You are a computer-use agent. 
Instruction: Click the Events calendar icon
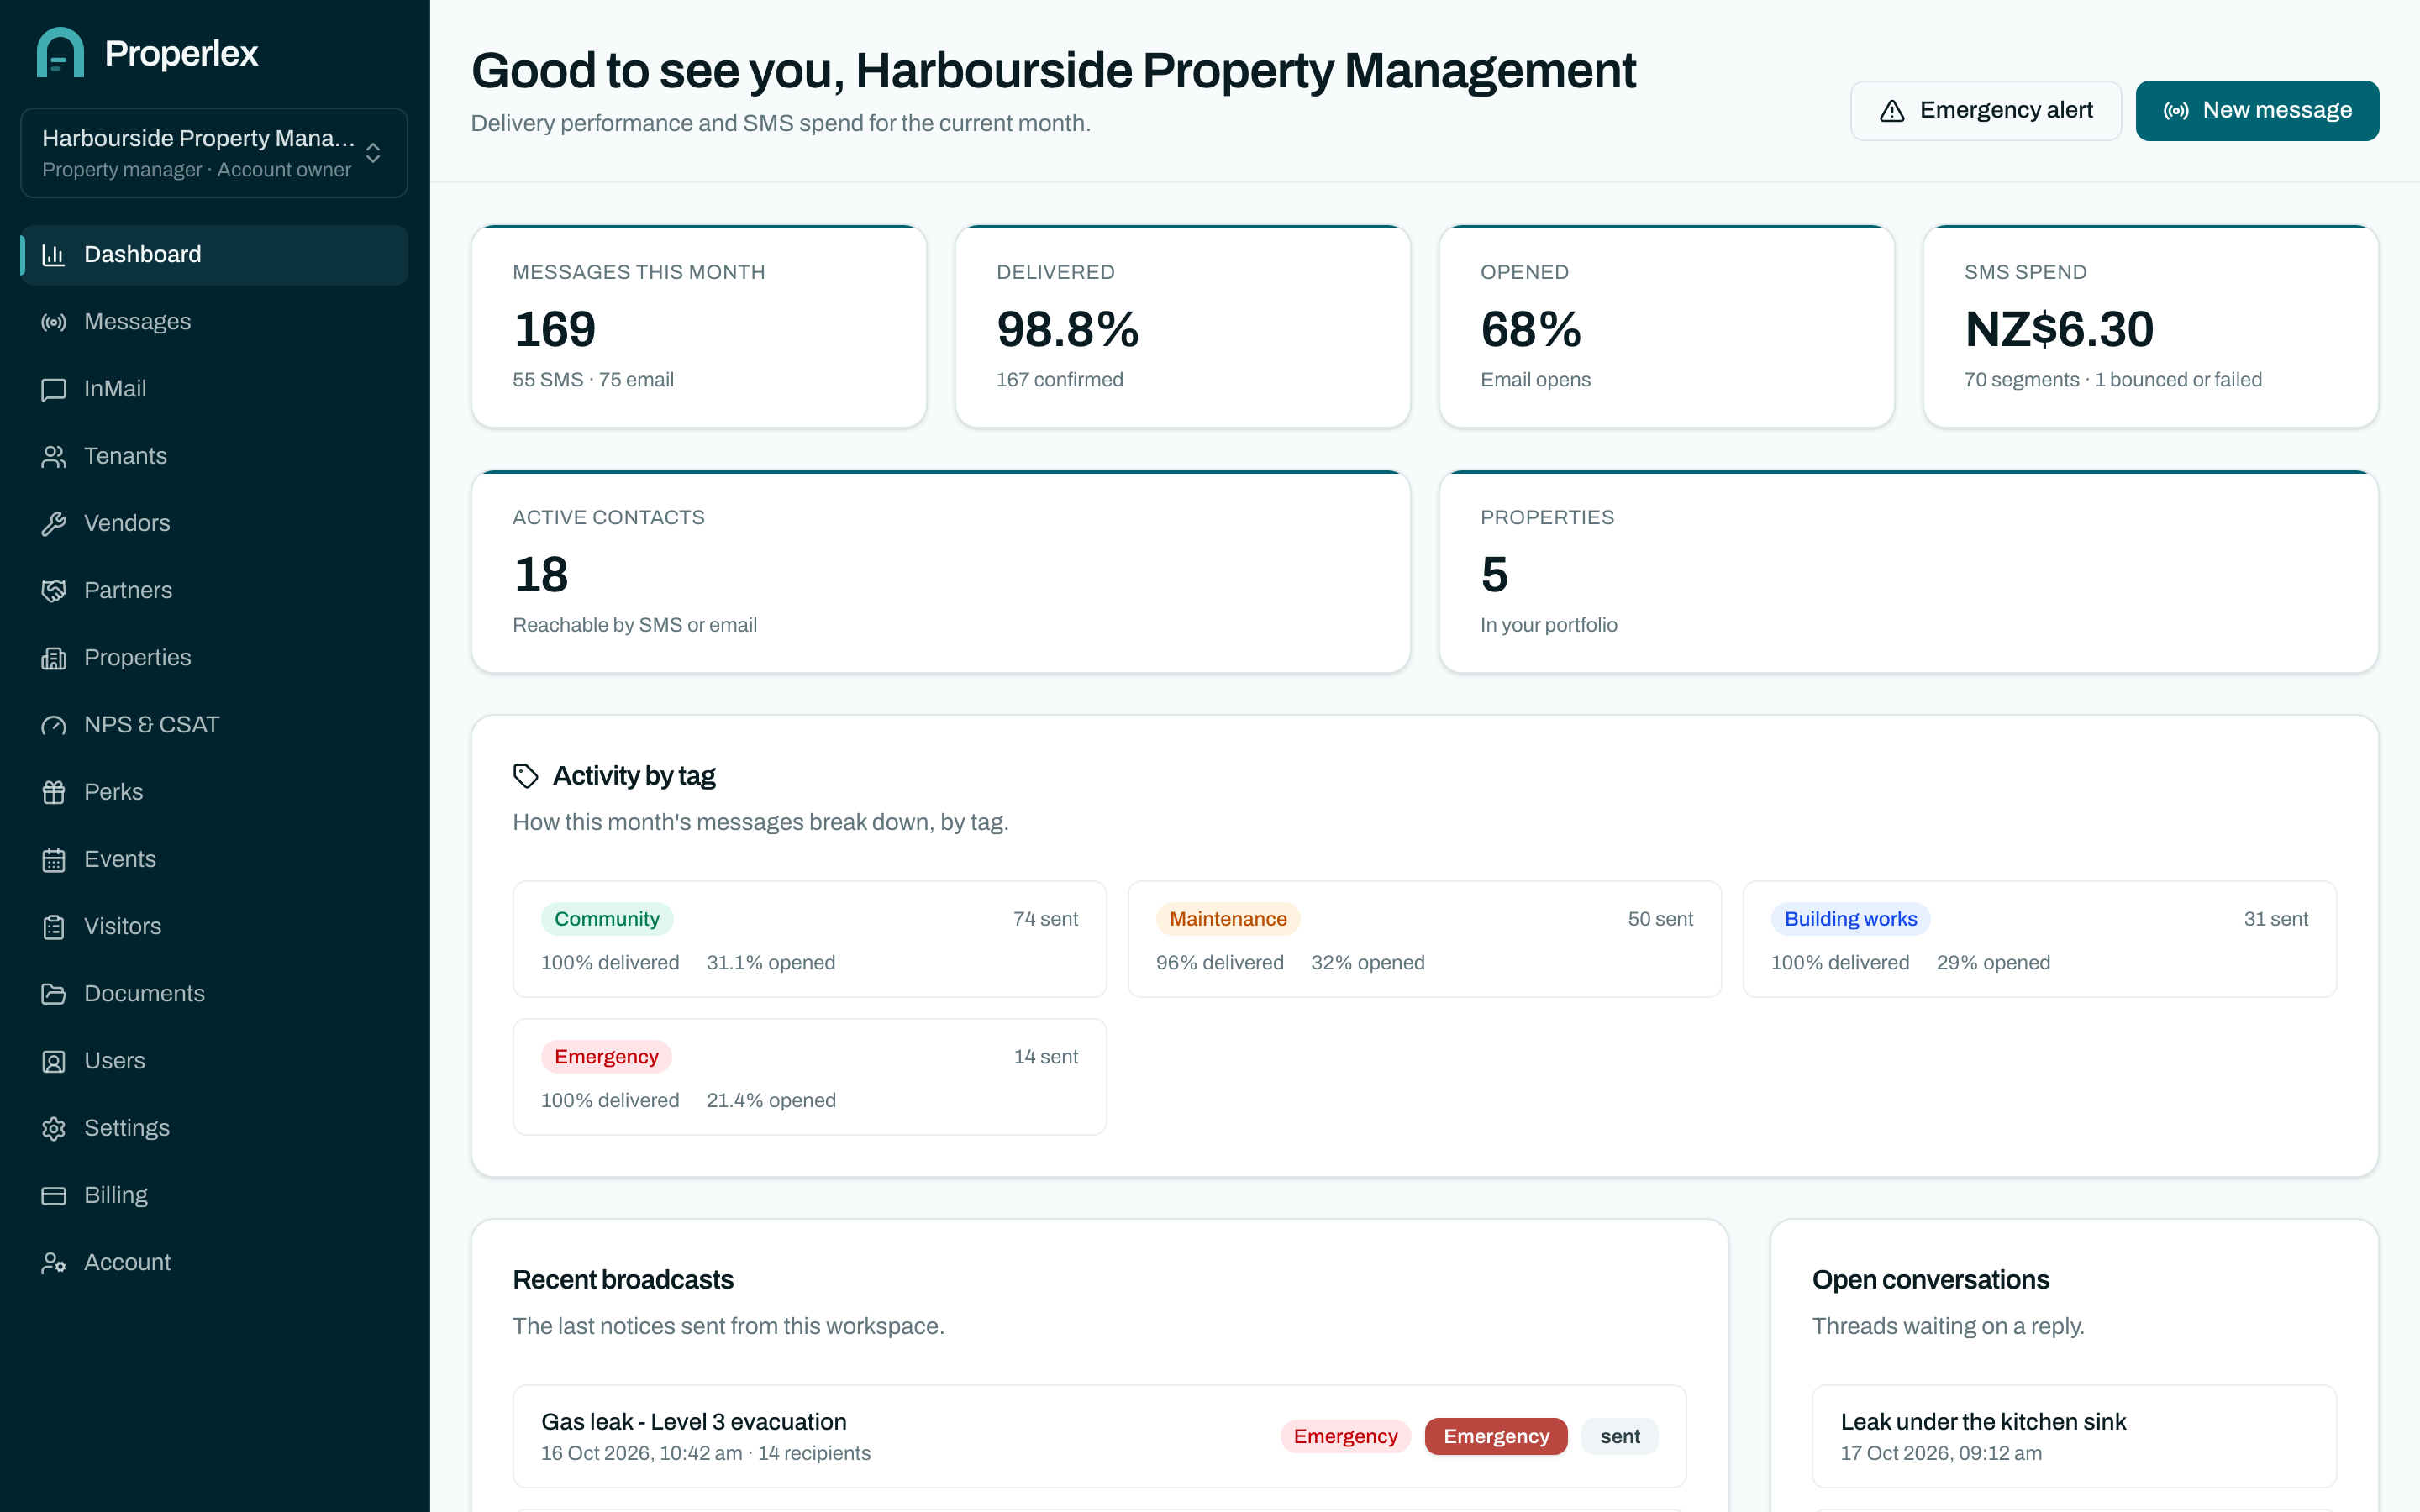[x=54, y=859]
